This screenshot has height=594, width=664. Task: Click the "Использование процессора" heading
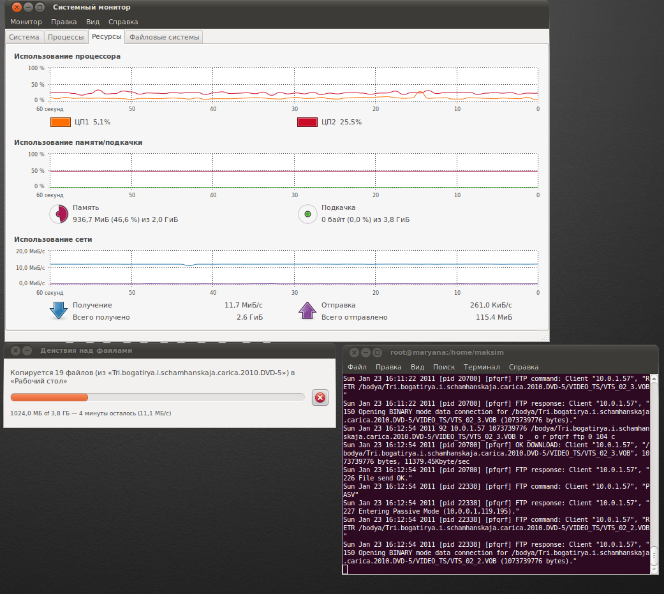[68, 56]
